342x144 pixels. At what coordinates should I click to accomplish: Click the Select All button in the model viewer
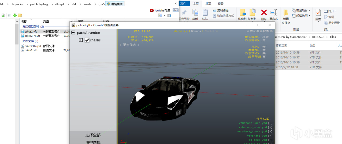pyautogui.click(x=93, y=135)
